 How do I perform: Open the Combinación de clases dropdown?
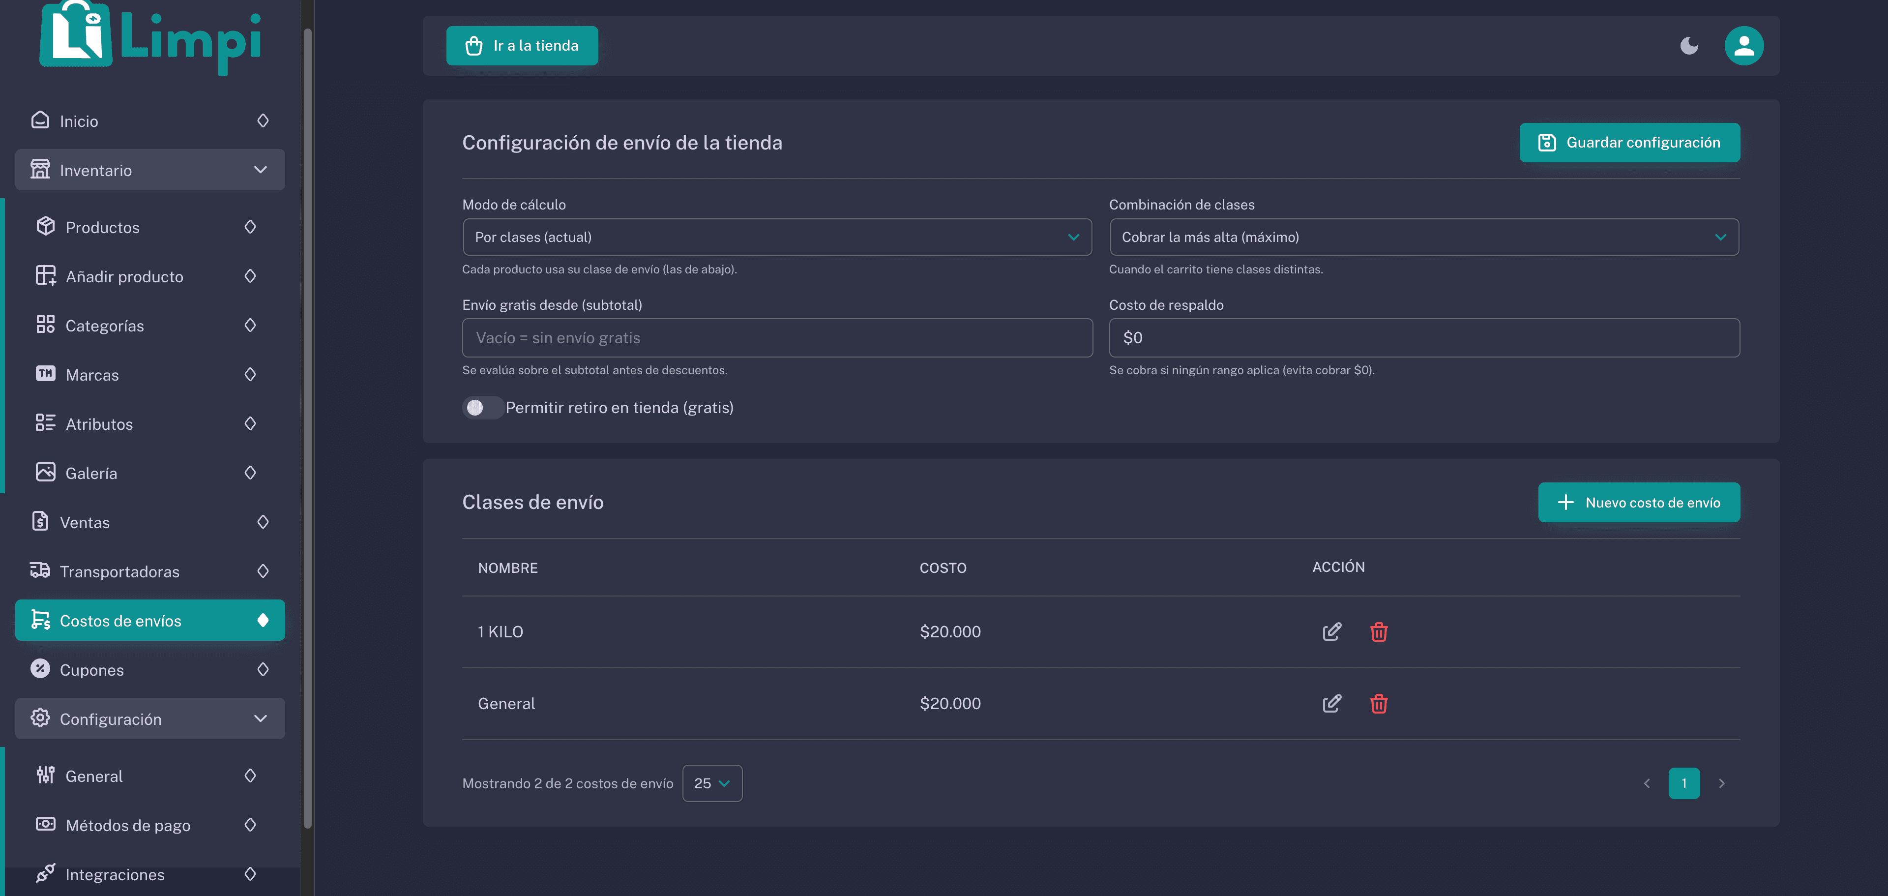[1424, 237]
